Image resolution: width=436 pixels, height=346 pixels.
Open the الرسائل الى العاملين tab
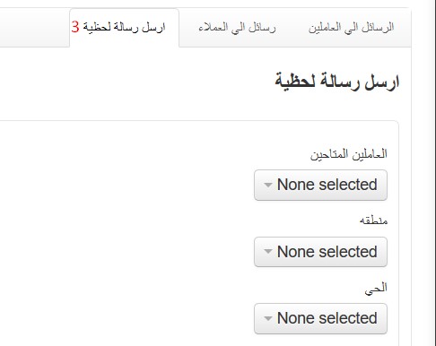(x=351, y=28)
